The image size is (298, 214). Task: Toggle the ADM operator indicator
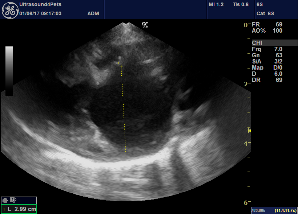[93, 13]
